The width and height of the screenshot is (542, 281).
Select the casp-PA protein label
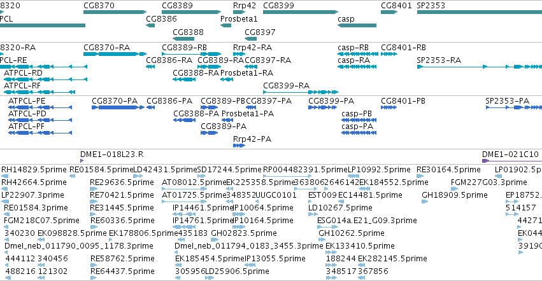[357, 127]
